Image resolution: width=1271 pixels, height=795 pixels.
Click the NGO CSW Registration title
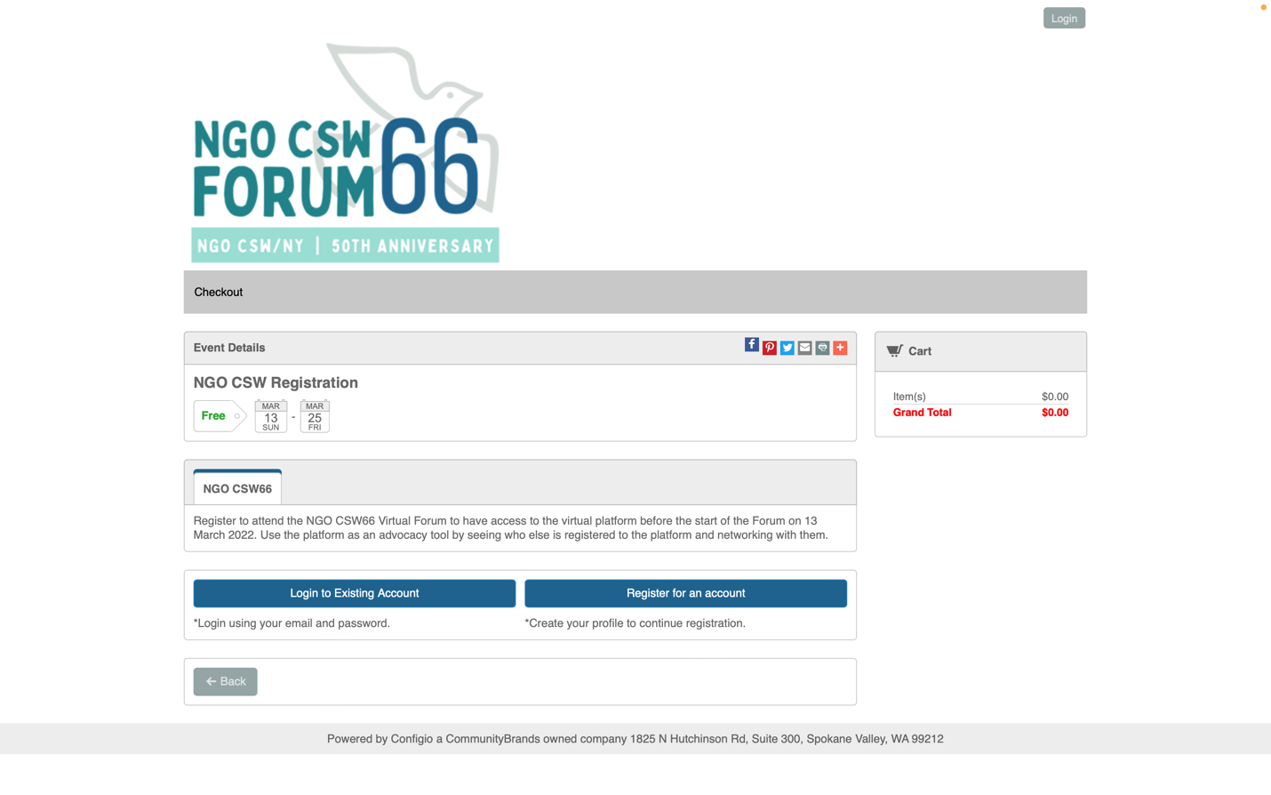coord(276,382)
